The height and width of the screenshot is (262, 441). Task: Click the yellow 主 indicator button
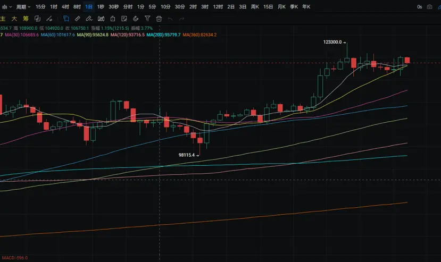coord(3,19)
